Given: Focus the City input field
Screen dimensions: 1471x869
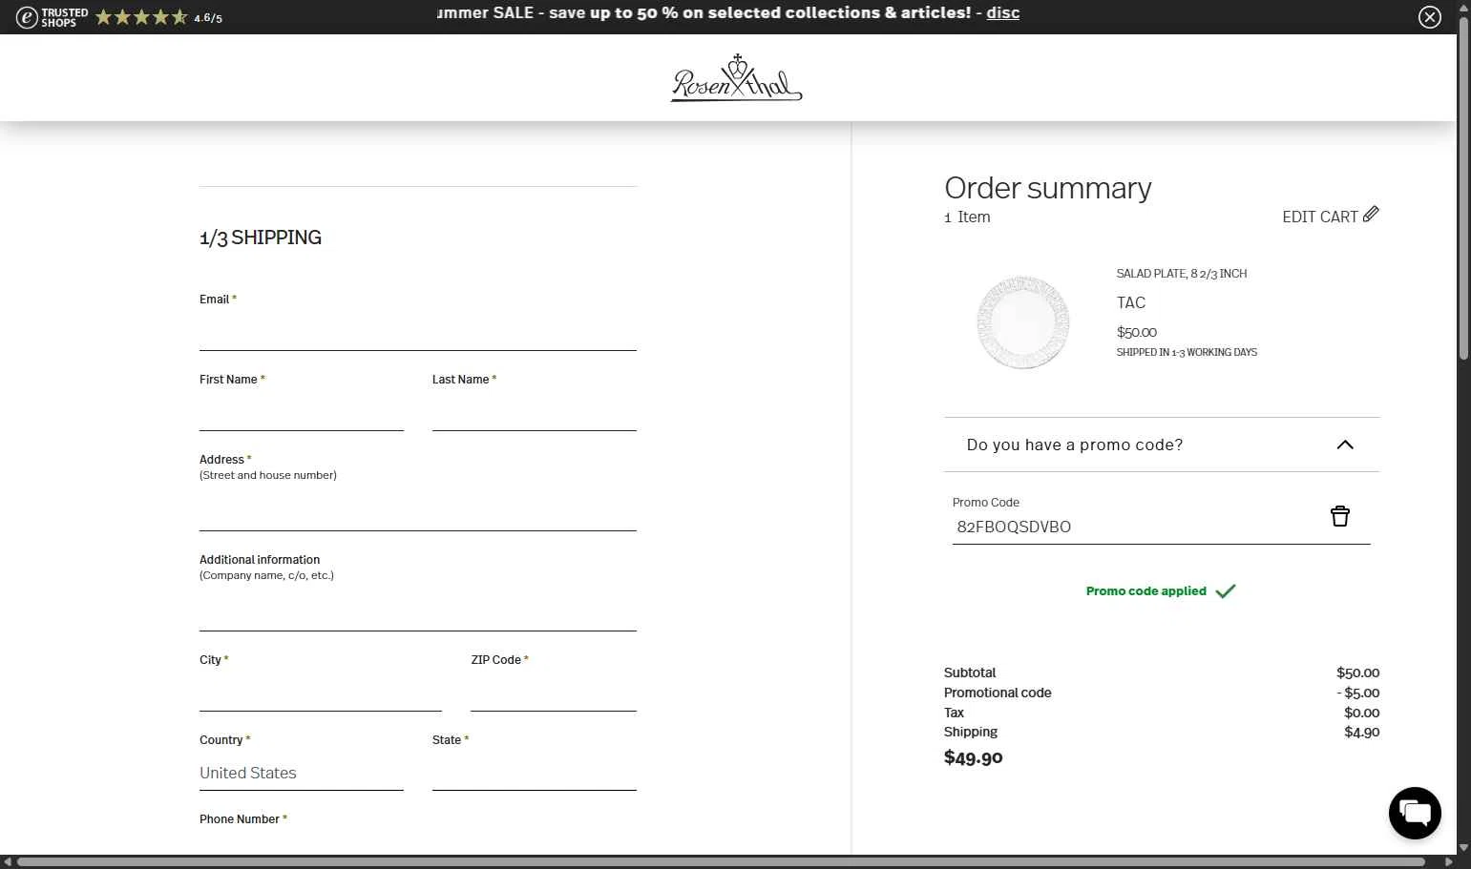Looking at the screenshot, I should click(321, 692).
